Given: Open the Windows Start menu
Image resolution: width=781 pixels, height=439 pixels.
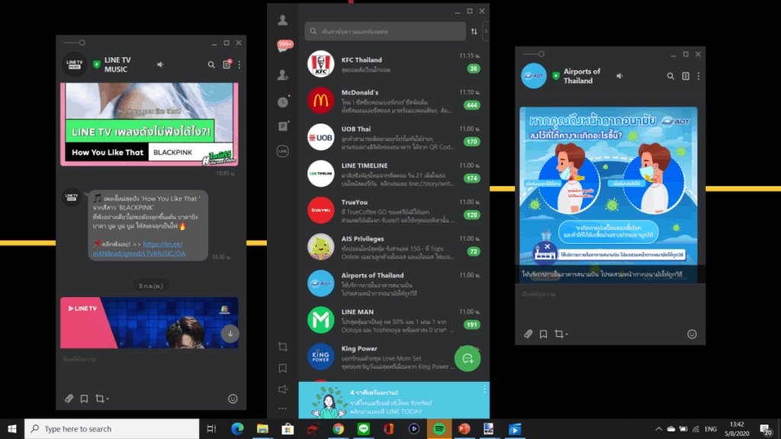Looking at the screenshot, I should click(12, 430).
